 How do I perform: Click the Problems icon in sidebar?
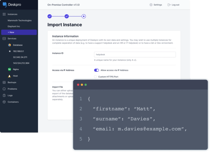4,89
